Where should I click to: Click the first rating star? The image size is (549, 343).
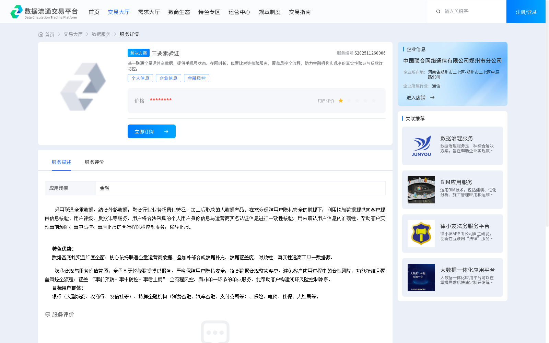point(341,100)
